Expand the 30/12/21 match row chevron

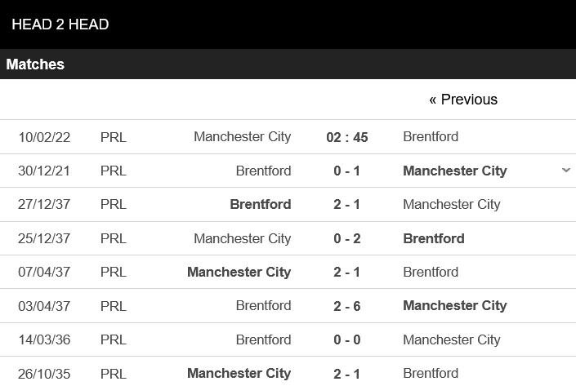pos(566,171)
